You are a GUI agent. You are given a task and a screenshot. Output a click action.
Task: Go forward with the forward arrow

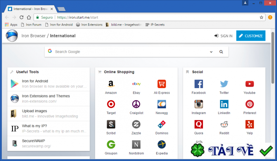pyautogui.click(x=14, y=17)
